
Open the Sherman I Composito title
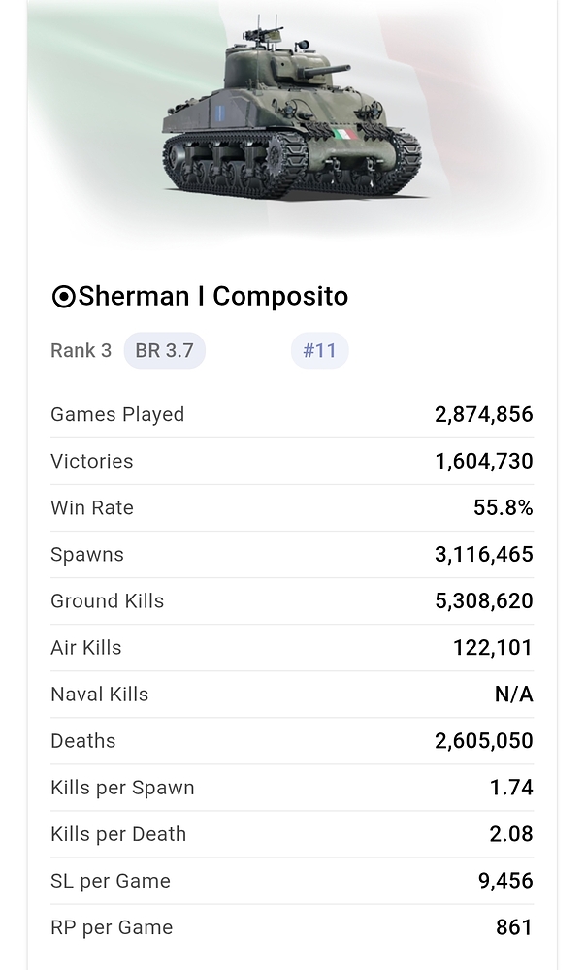coord(212,296)
